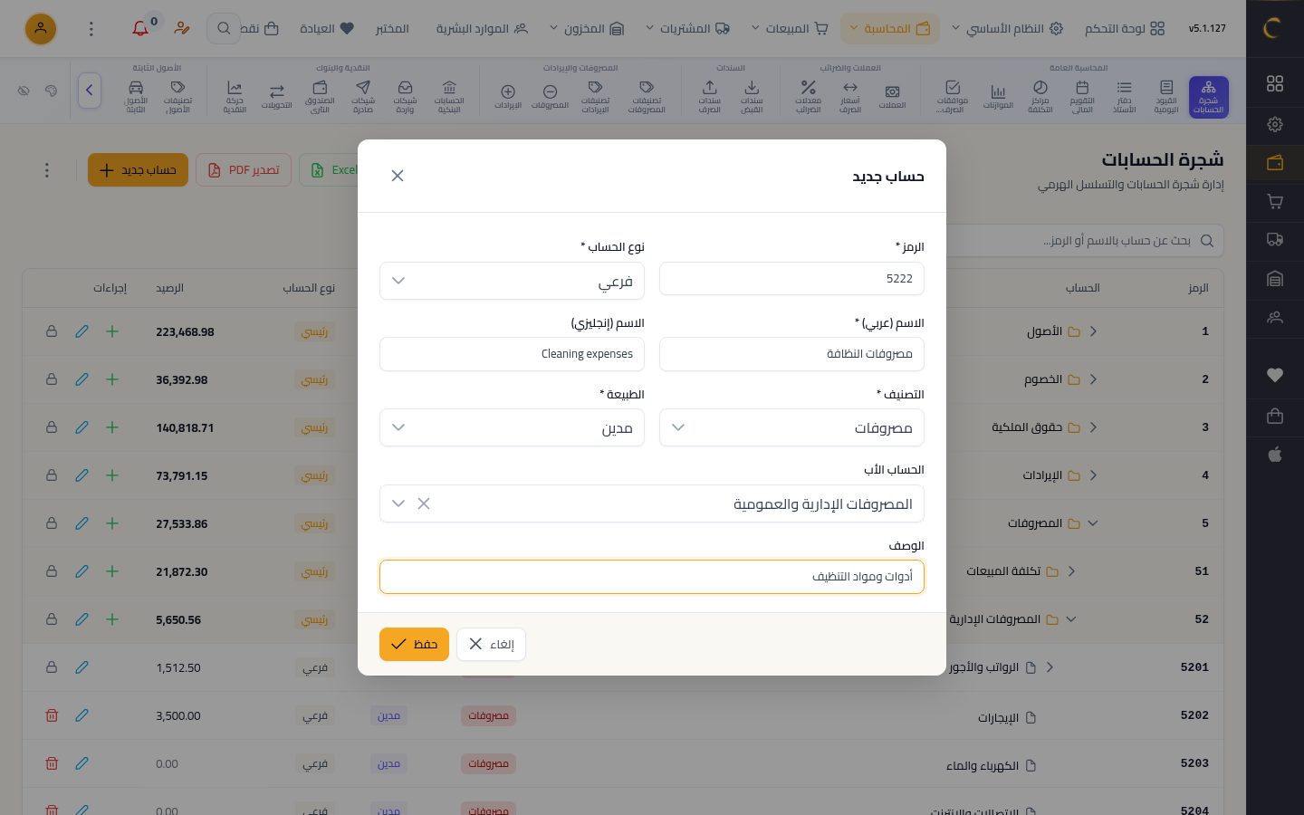The height and width of the screenshot is (815, 1304).
Task: Cancel the dialog with إلغاء
Action: coord(491,644)
